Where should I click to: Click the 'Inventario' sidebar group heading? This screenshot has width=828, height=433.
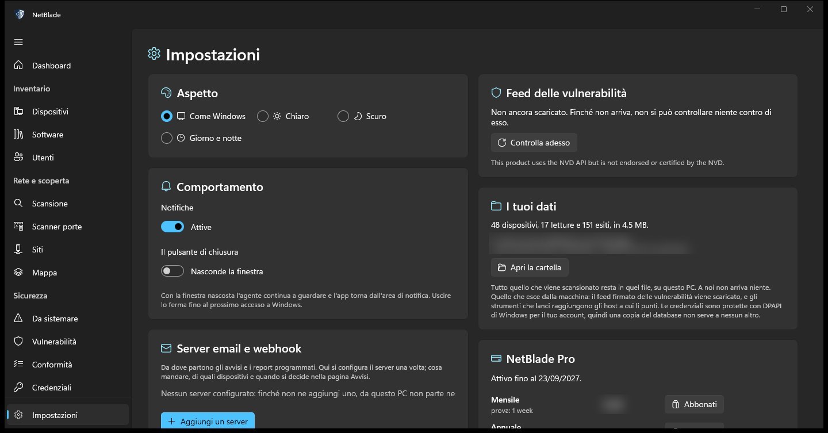tap(32, 89)
